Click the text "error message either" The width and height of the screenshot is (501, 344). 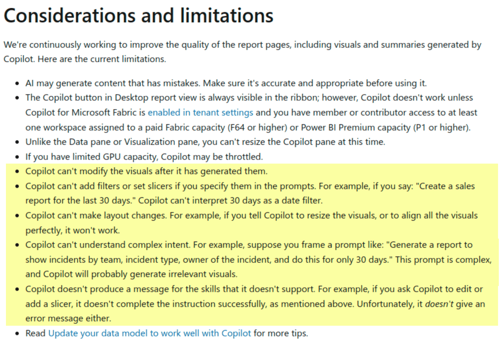(68, 318)
